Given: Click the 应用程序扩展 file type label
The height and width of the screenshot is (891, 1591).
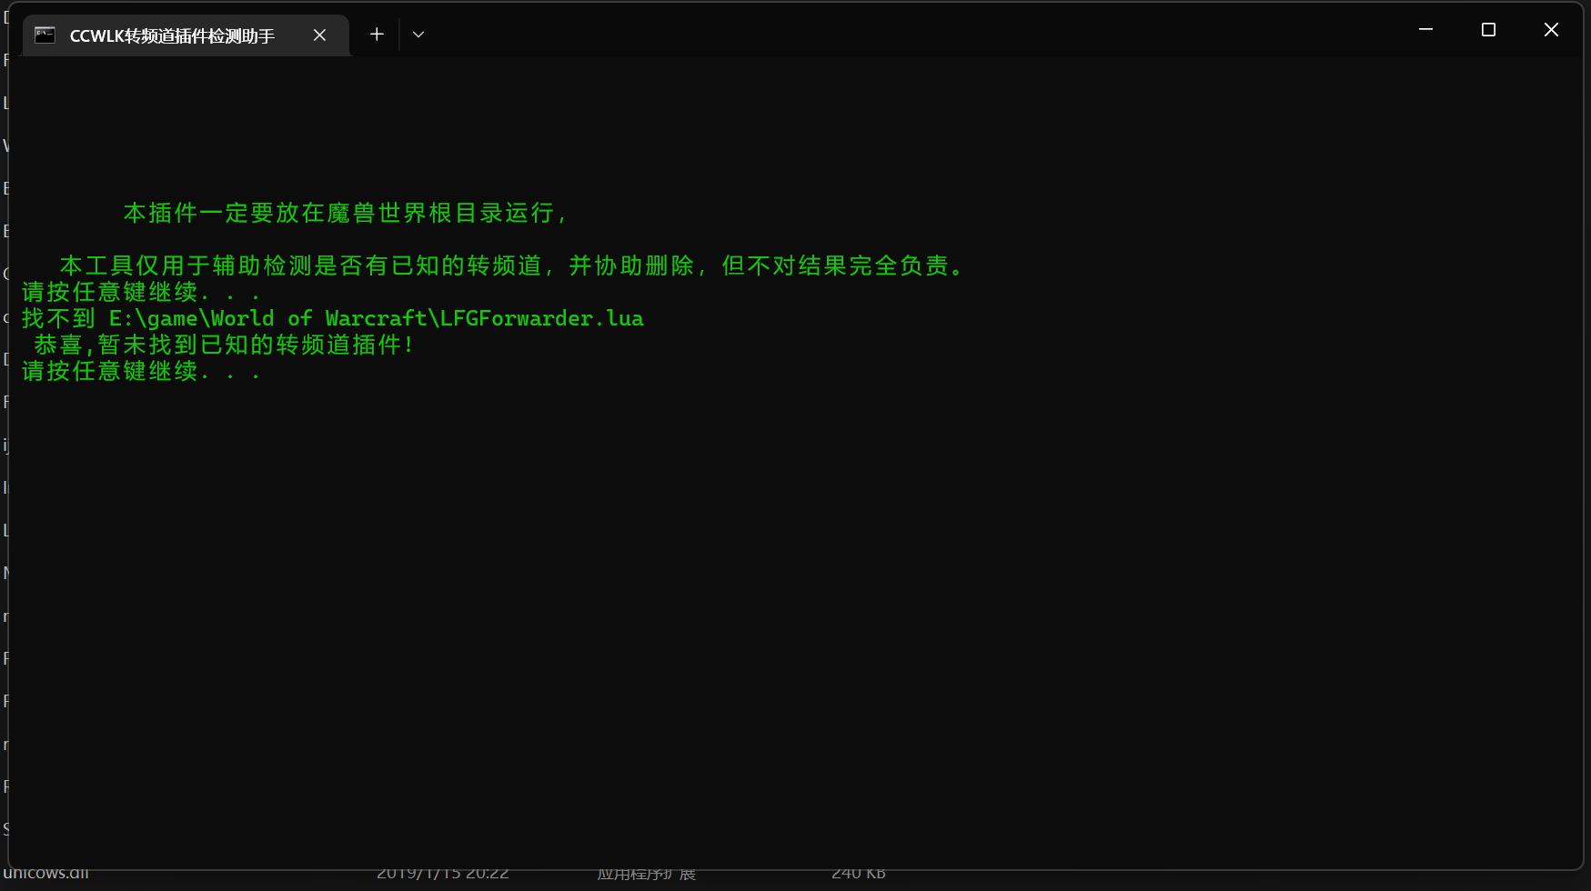Looking at the screenshot, I should tap(646, 872).
